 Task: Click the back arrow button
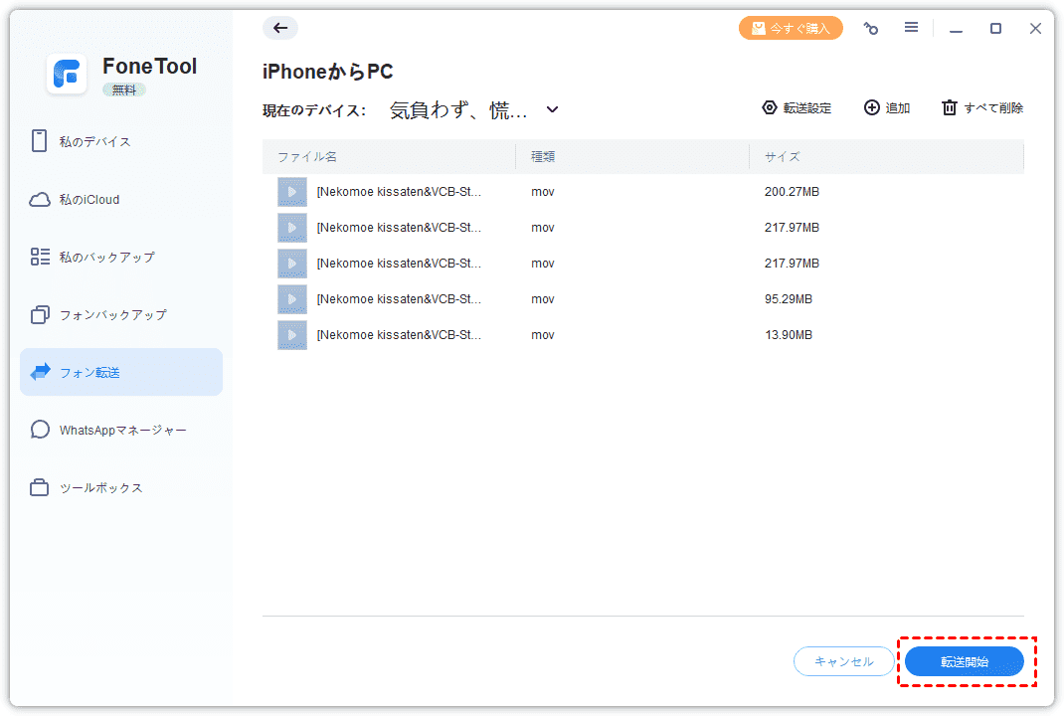tap(280, 28)
